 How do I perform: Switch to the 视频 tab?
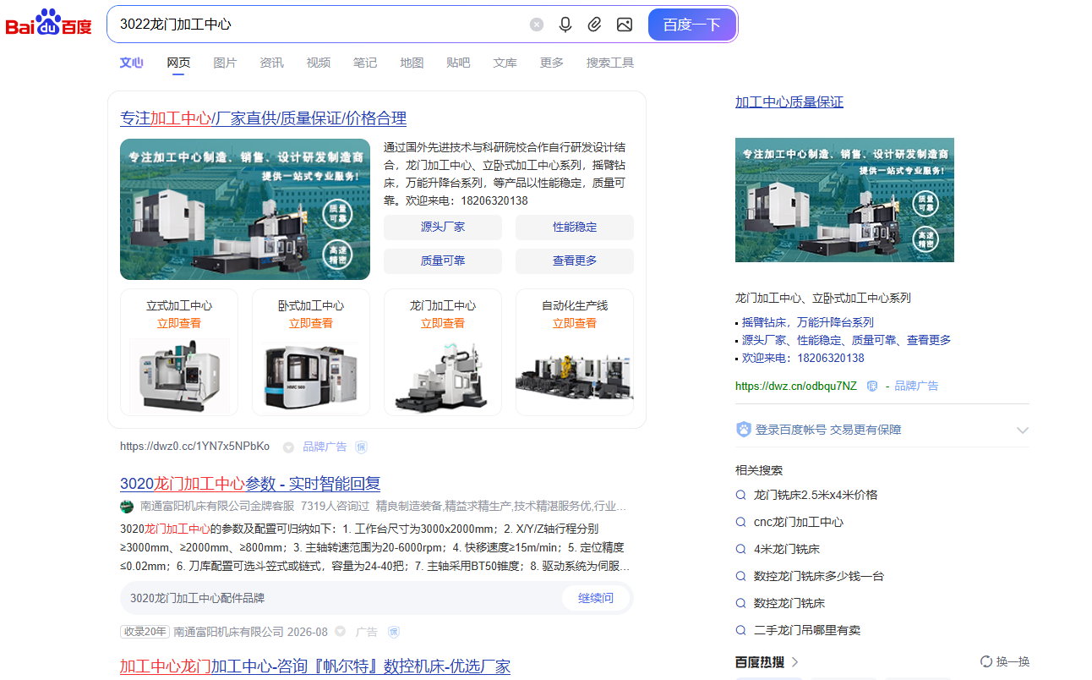pyautogui.click(x=318, y=63)
